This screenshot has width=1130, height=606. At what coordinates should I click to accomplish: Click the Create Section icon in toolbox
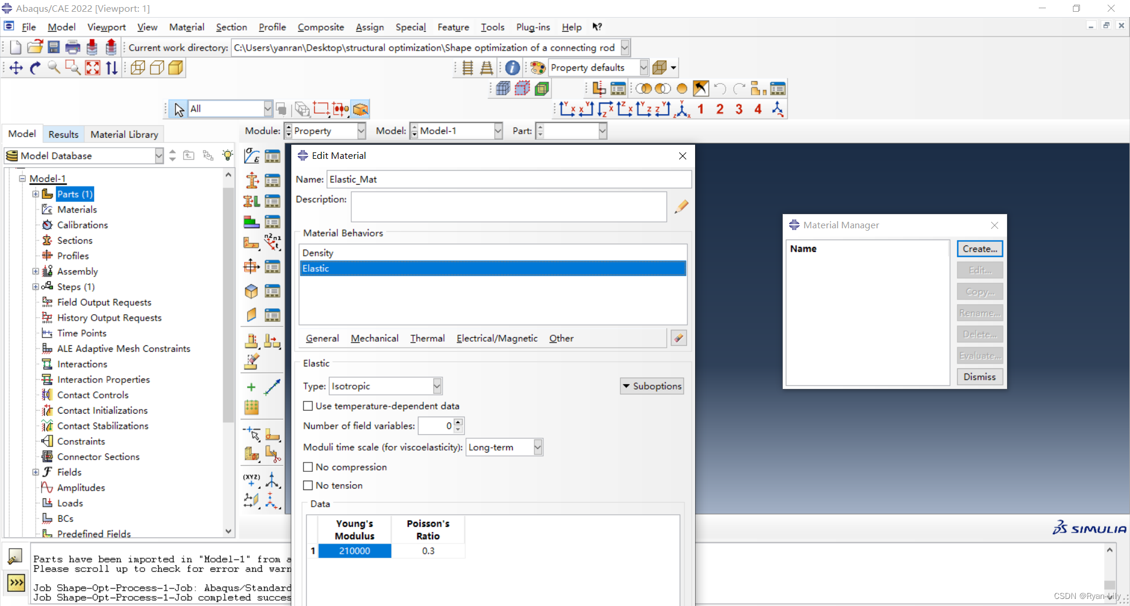coord(252,180)
